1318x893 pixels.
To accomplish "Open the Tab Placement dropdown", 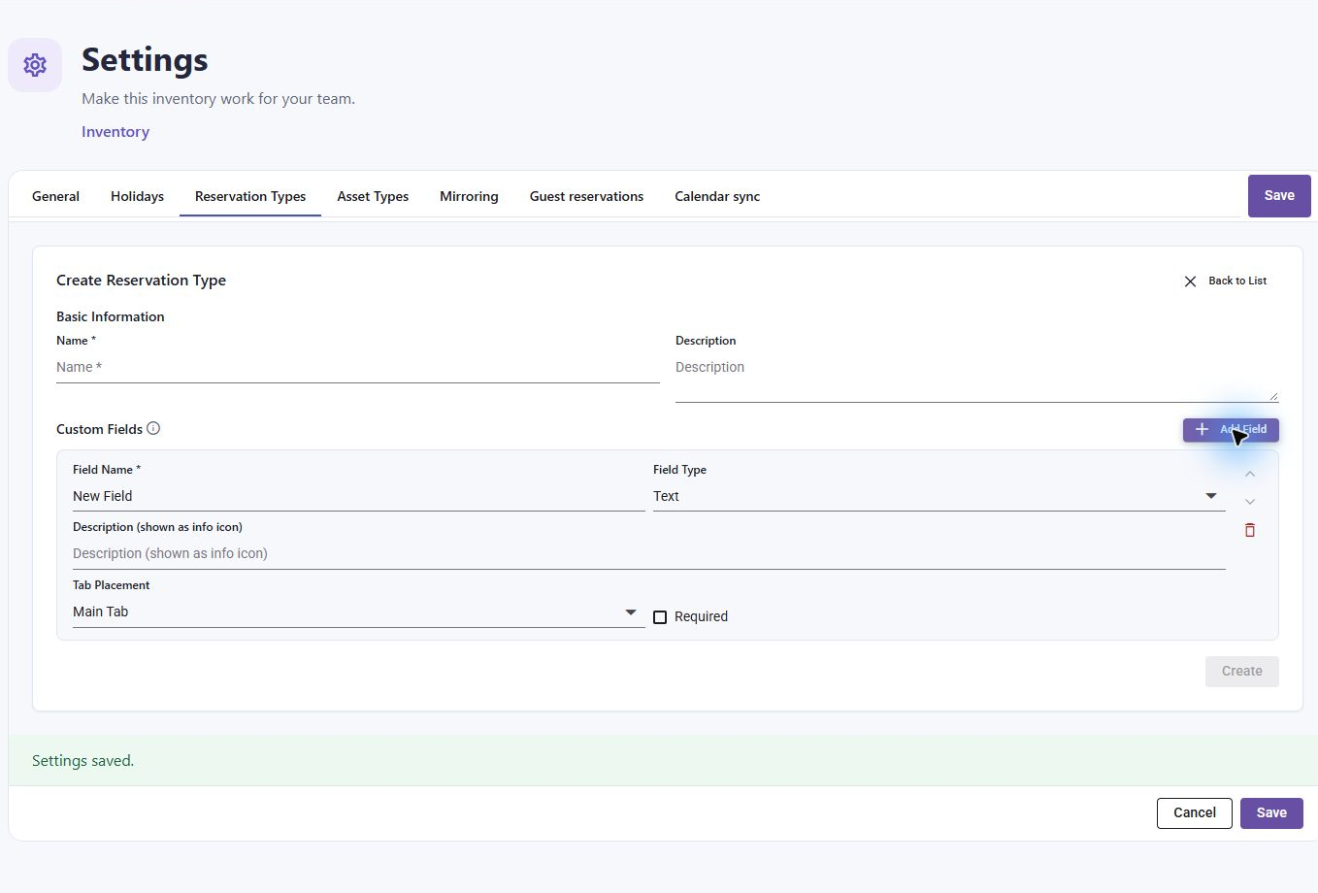I will click(x=358, y=612).
